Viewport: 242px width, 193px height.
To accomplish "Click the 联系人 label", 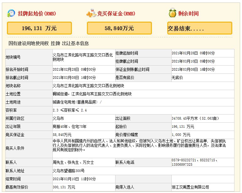I will click(11, 162).
